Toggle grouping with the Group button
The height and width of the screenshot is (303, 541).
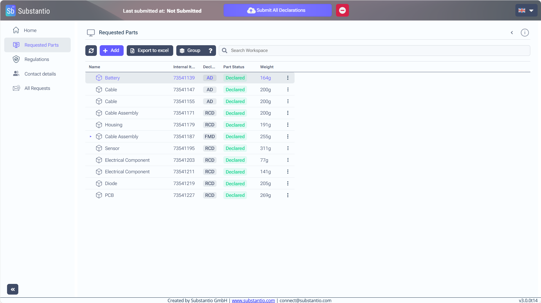coord(190,51)
